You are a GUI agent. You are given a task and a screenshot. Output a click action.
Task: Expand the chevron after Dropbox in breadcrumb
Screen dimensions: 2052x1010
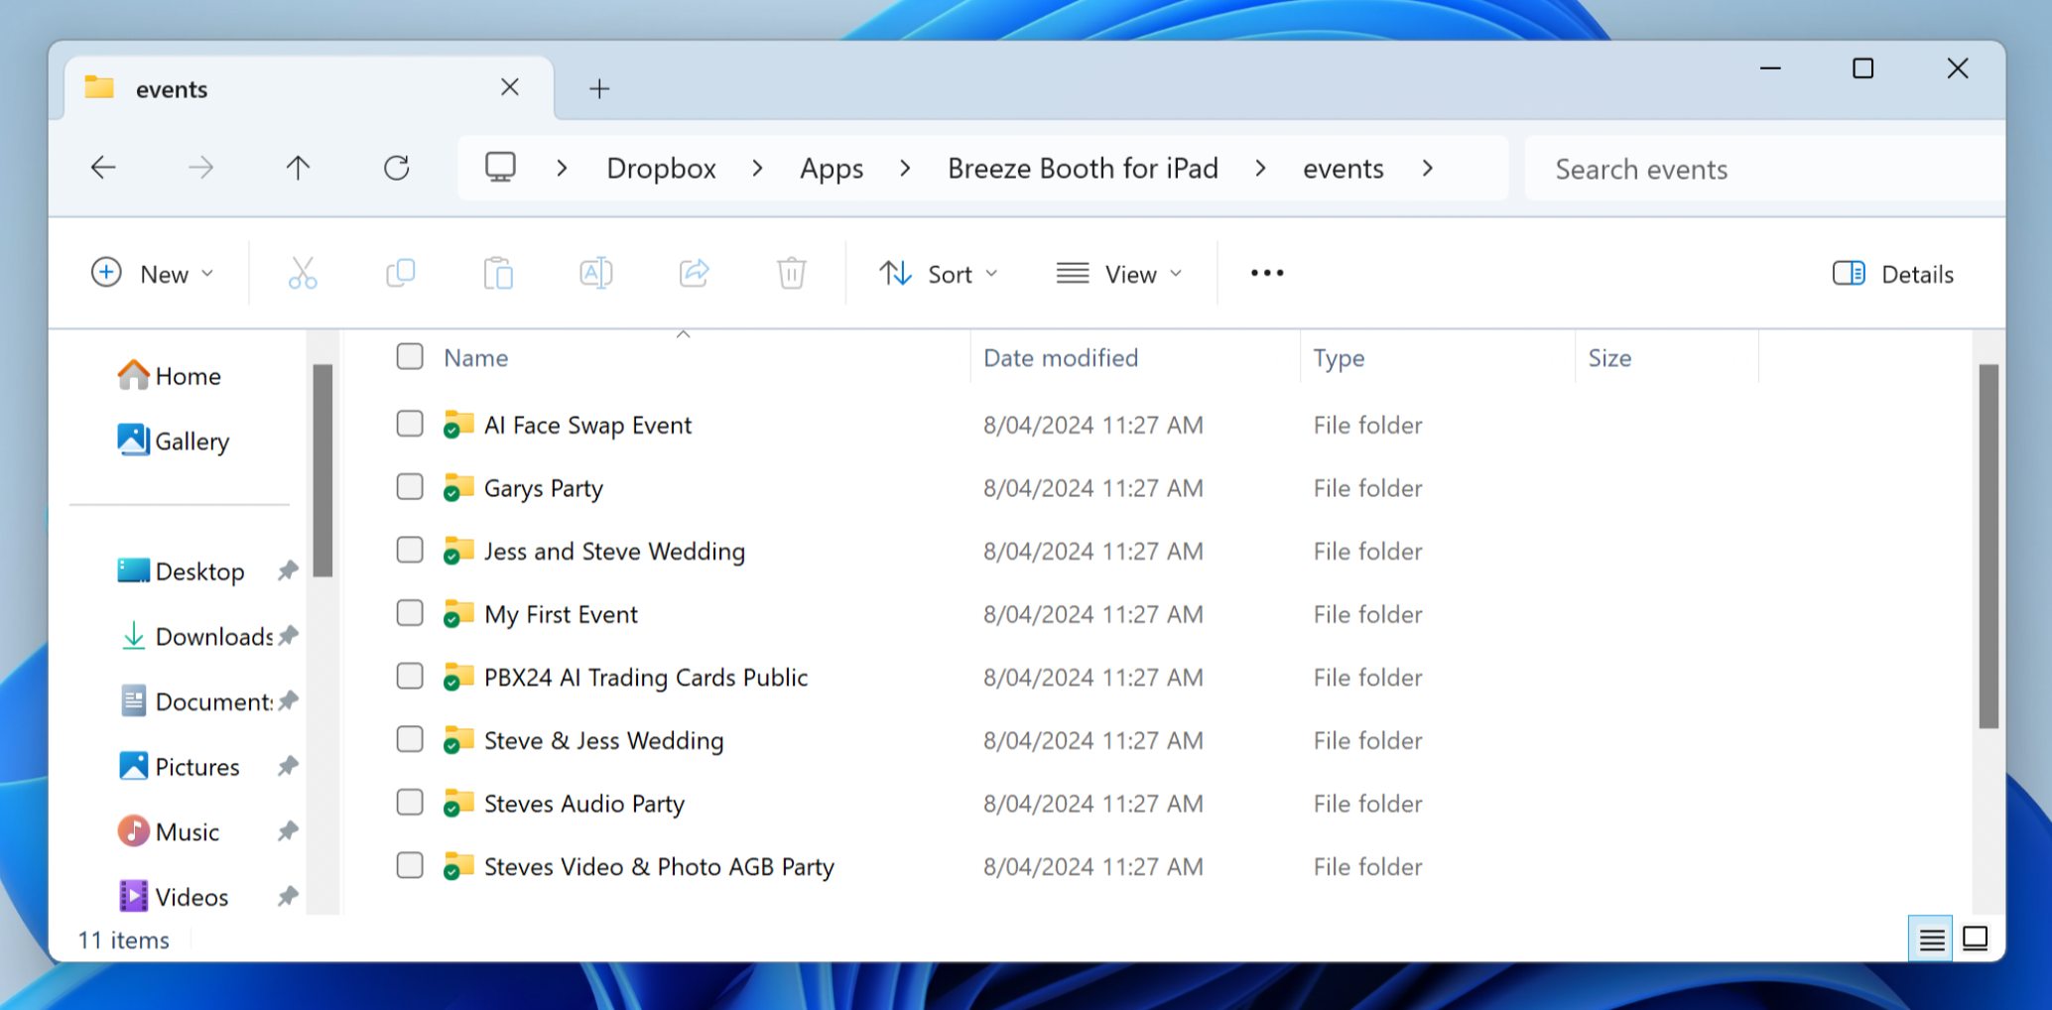click(x=757, y=169)
